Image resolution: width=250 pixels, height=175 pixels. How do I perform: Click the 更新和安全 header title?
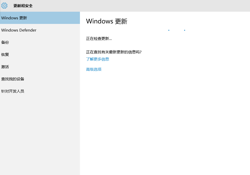pos(23,6)
